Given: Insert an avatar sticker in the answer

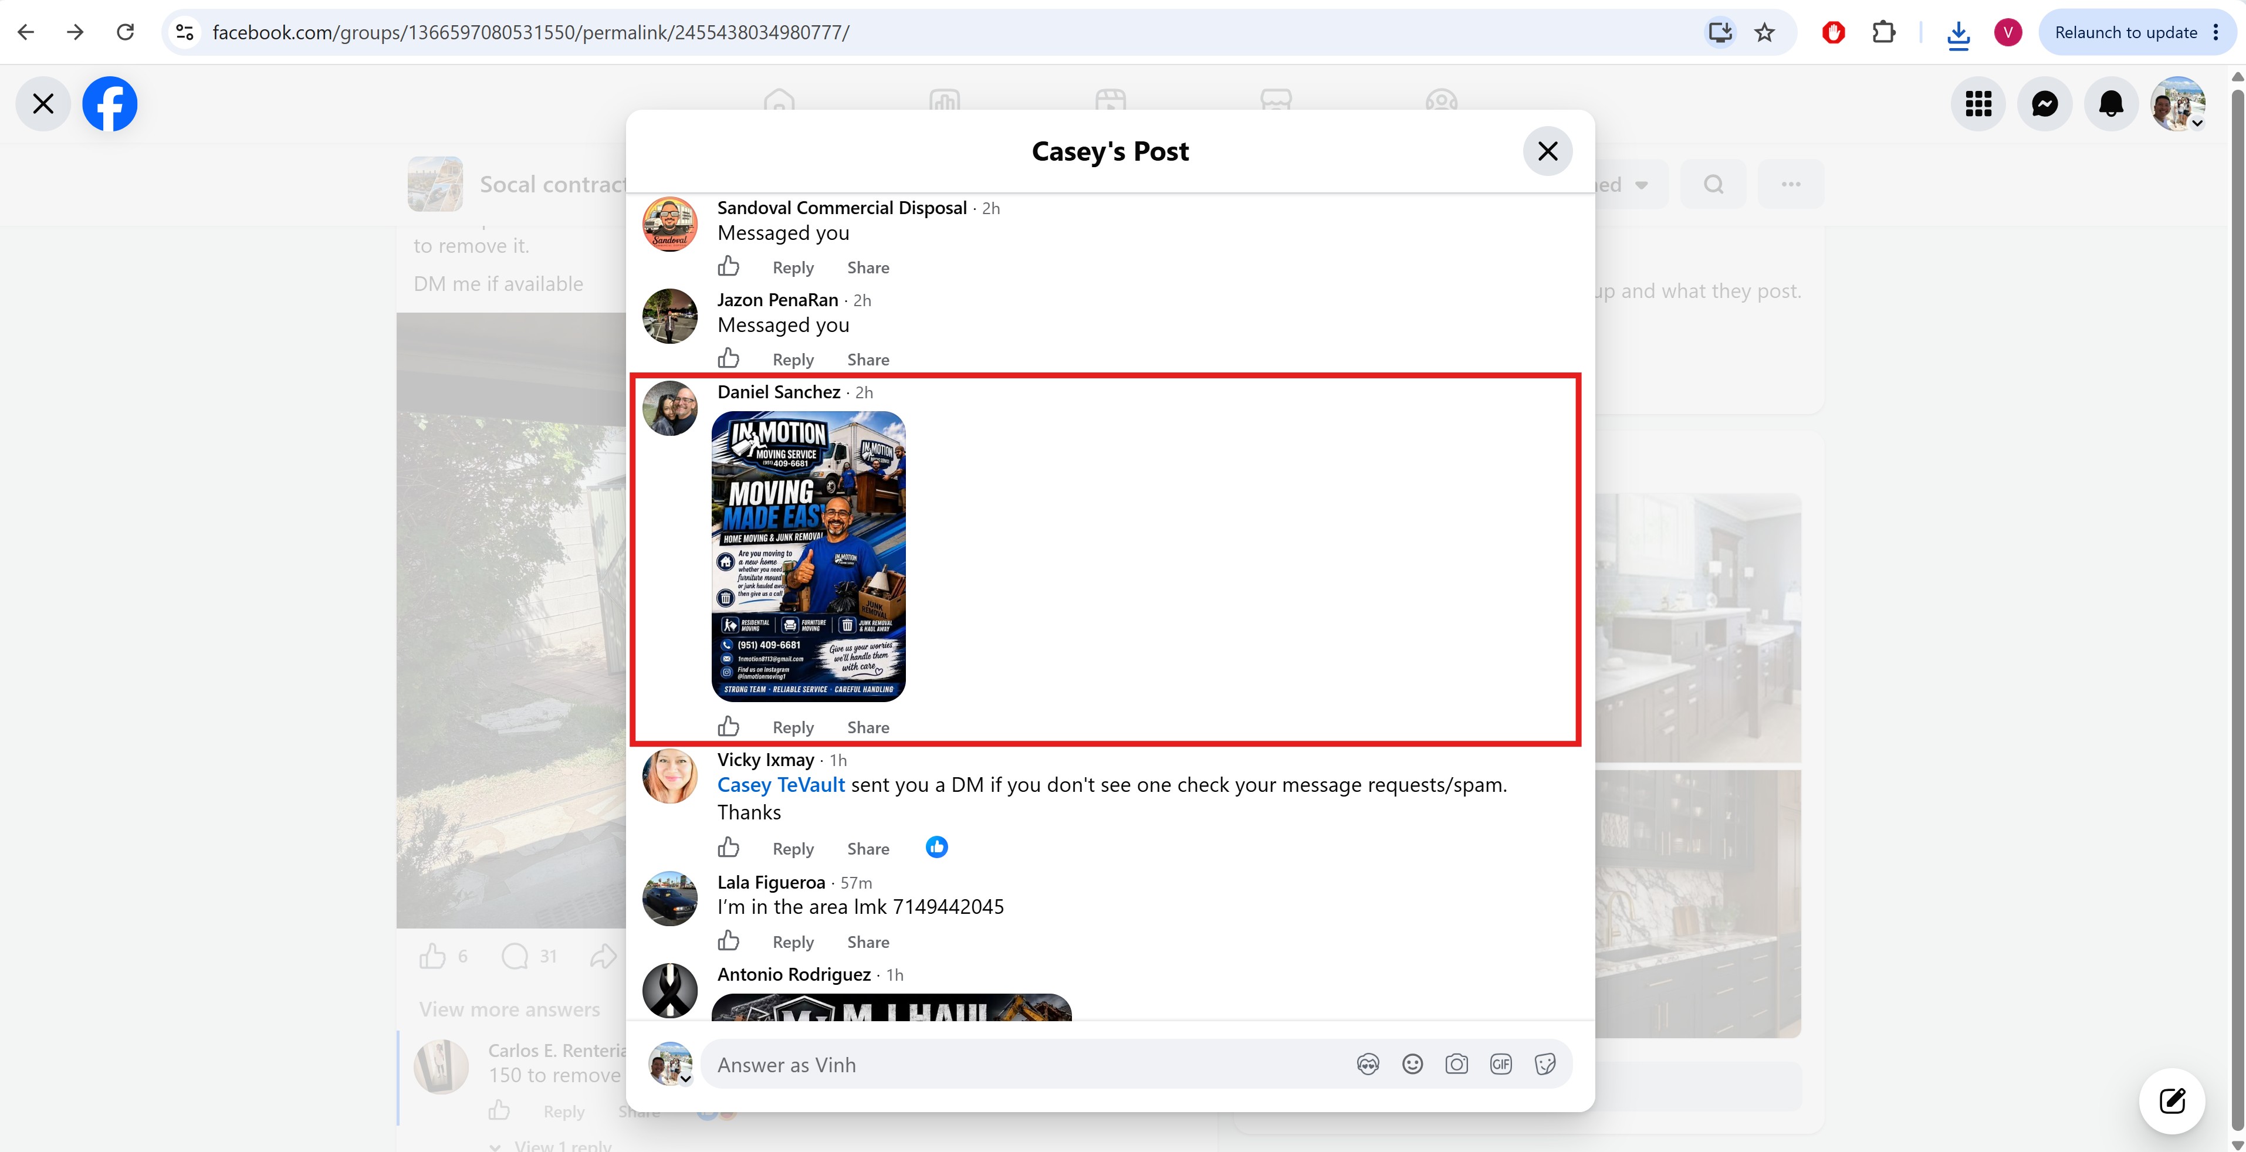Looking at the screenshot, I should [x=1368, y=1064].
